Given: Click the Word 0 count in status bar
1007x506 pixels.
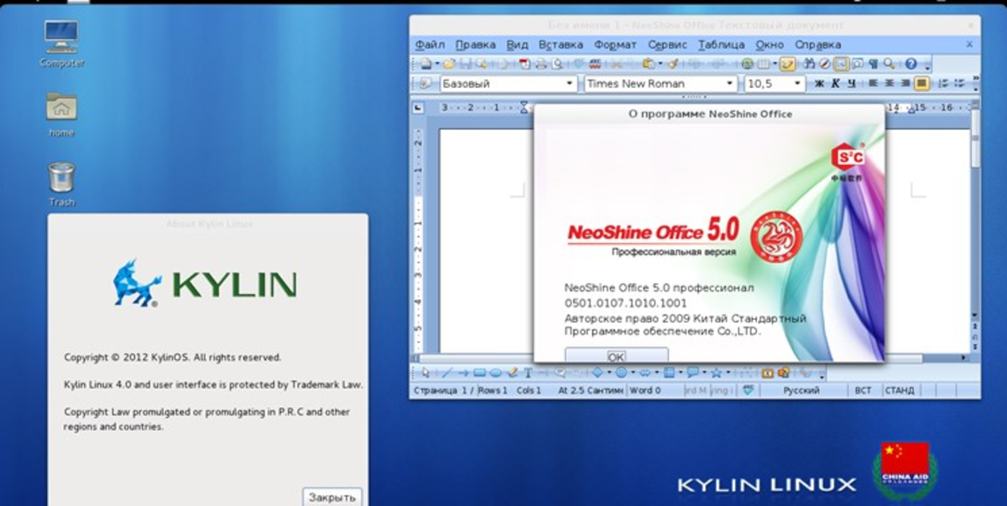Looking at the screenshot, I should click(x=646, y=390).
